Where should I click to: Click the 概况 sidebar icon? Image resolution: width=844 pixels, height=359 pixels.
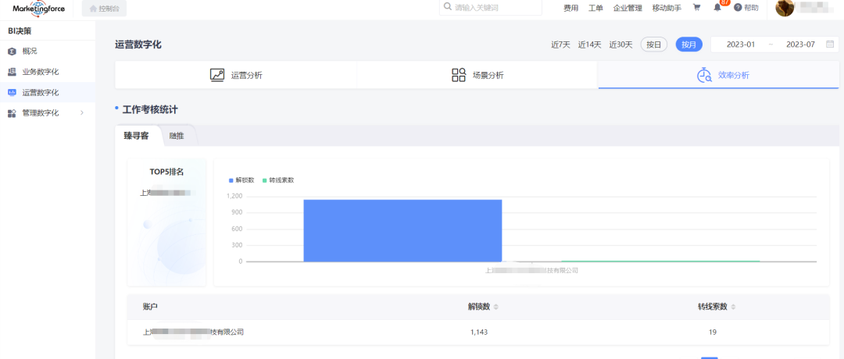tap(12, 52)
